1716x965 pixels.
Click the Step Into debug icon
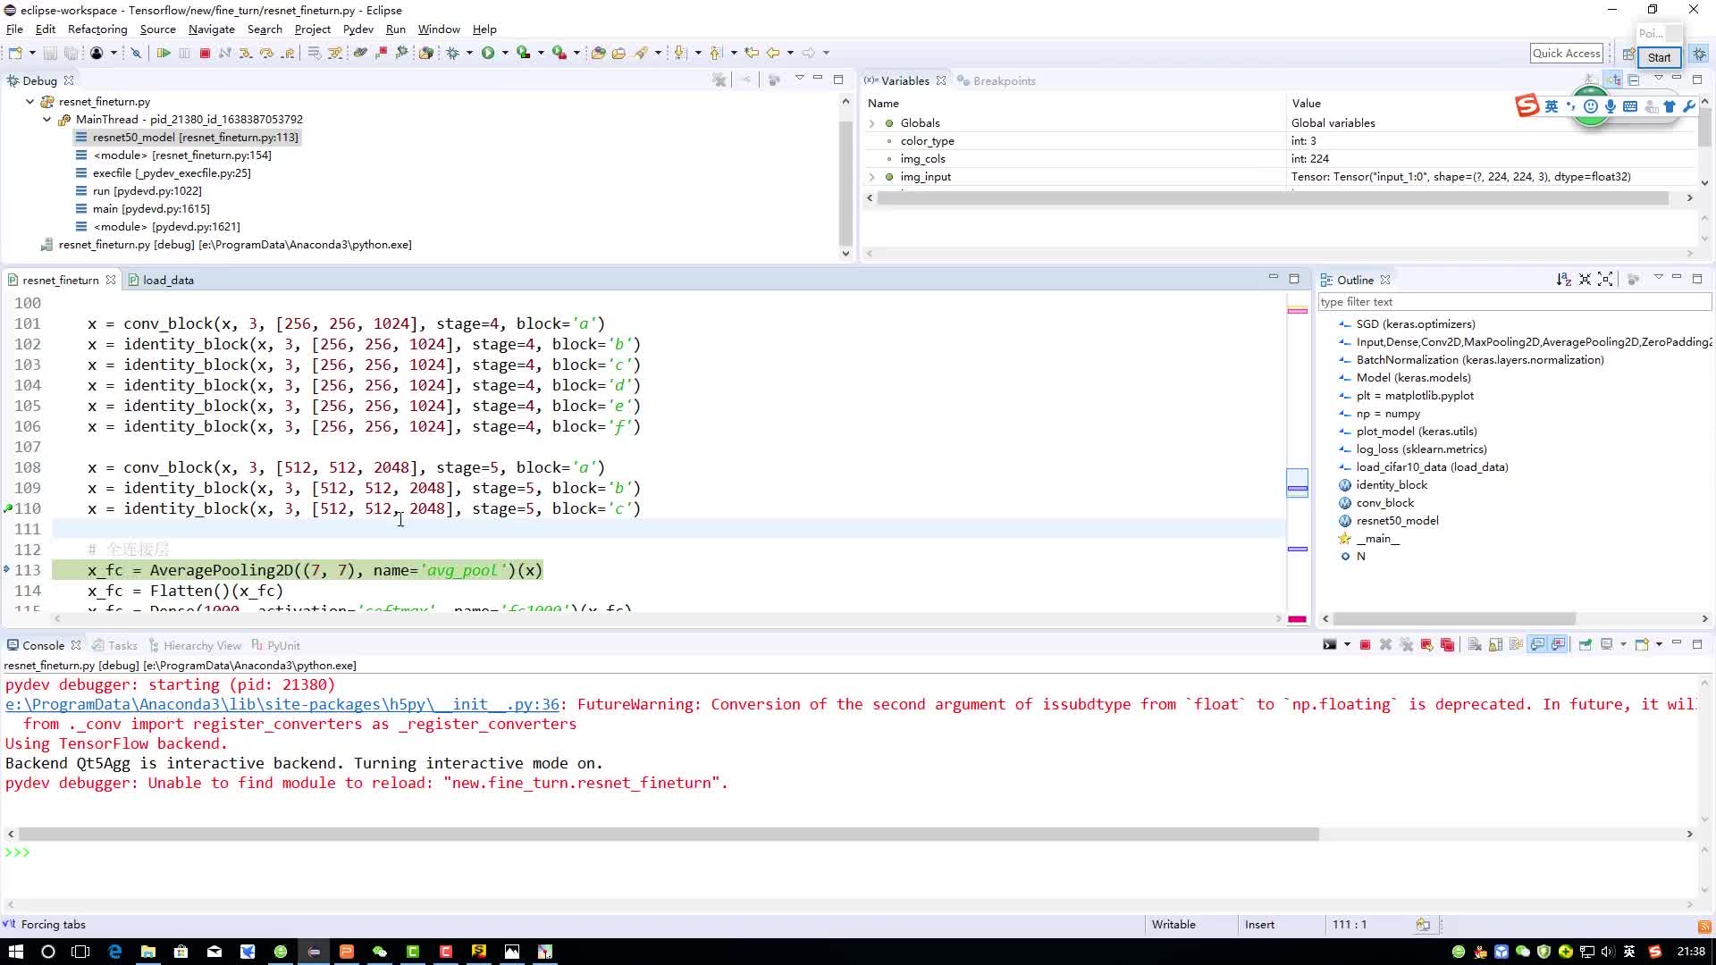pos(246,54)
